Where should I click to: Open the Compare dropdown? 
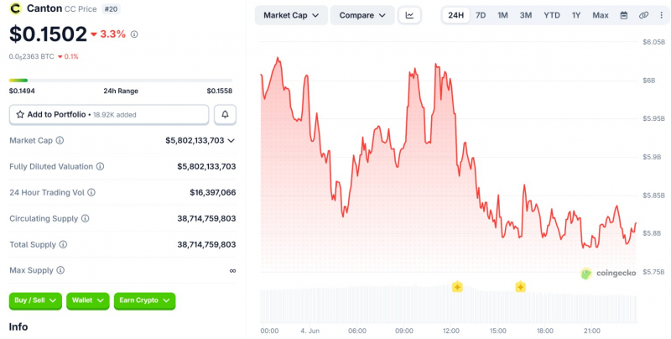tap(362, 15)
